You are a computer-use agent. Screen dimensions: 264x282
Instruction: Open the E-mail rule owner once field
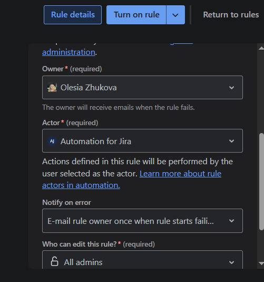pyautogui.click(x=142, y=221)
